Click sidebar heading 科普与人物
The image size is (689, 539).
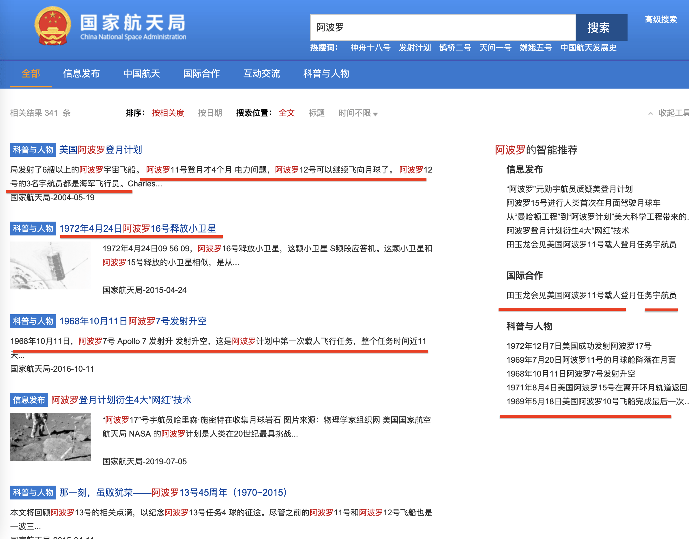coord(529,326)
